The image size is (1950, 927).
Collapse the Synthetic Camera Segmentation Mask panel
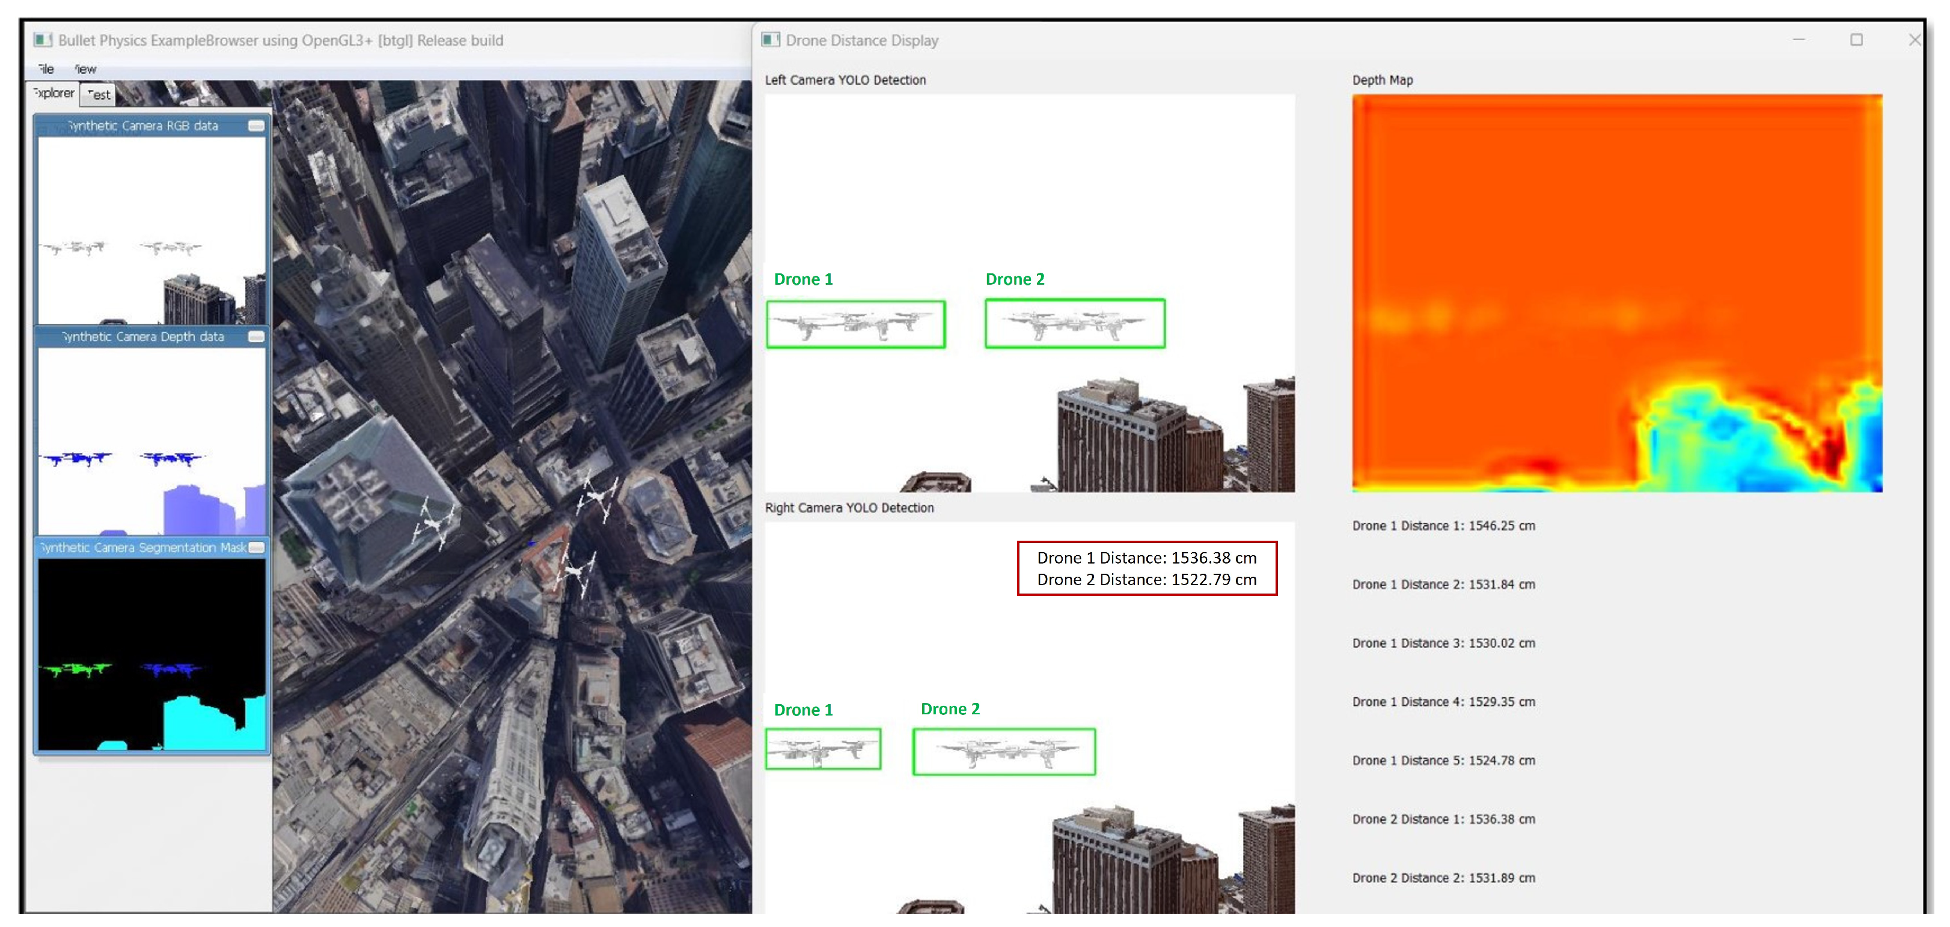click(257, 547)
